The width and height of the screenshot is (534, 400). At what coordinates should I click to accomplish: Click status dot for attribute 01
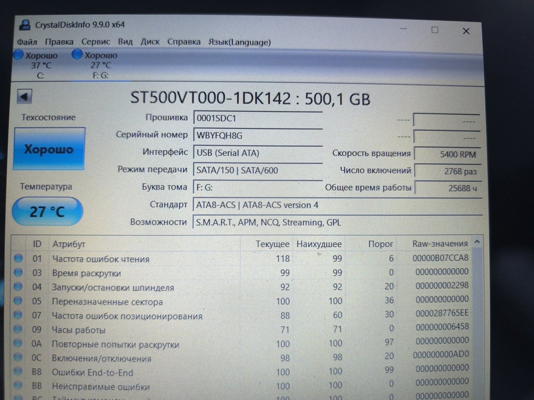tap(18, 259)
